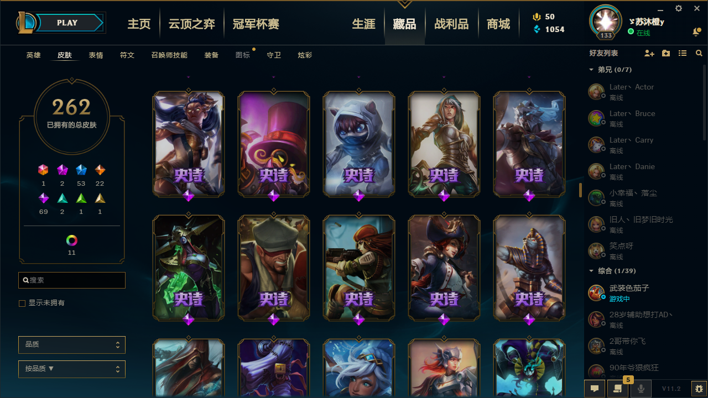Click the add friend icon
Image resolution: width=708 pixels, height=398 pixels.
tap(649, 53)
